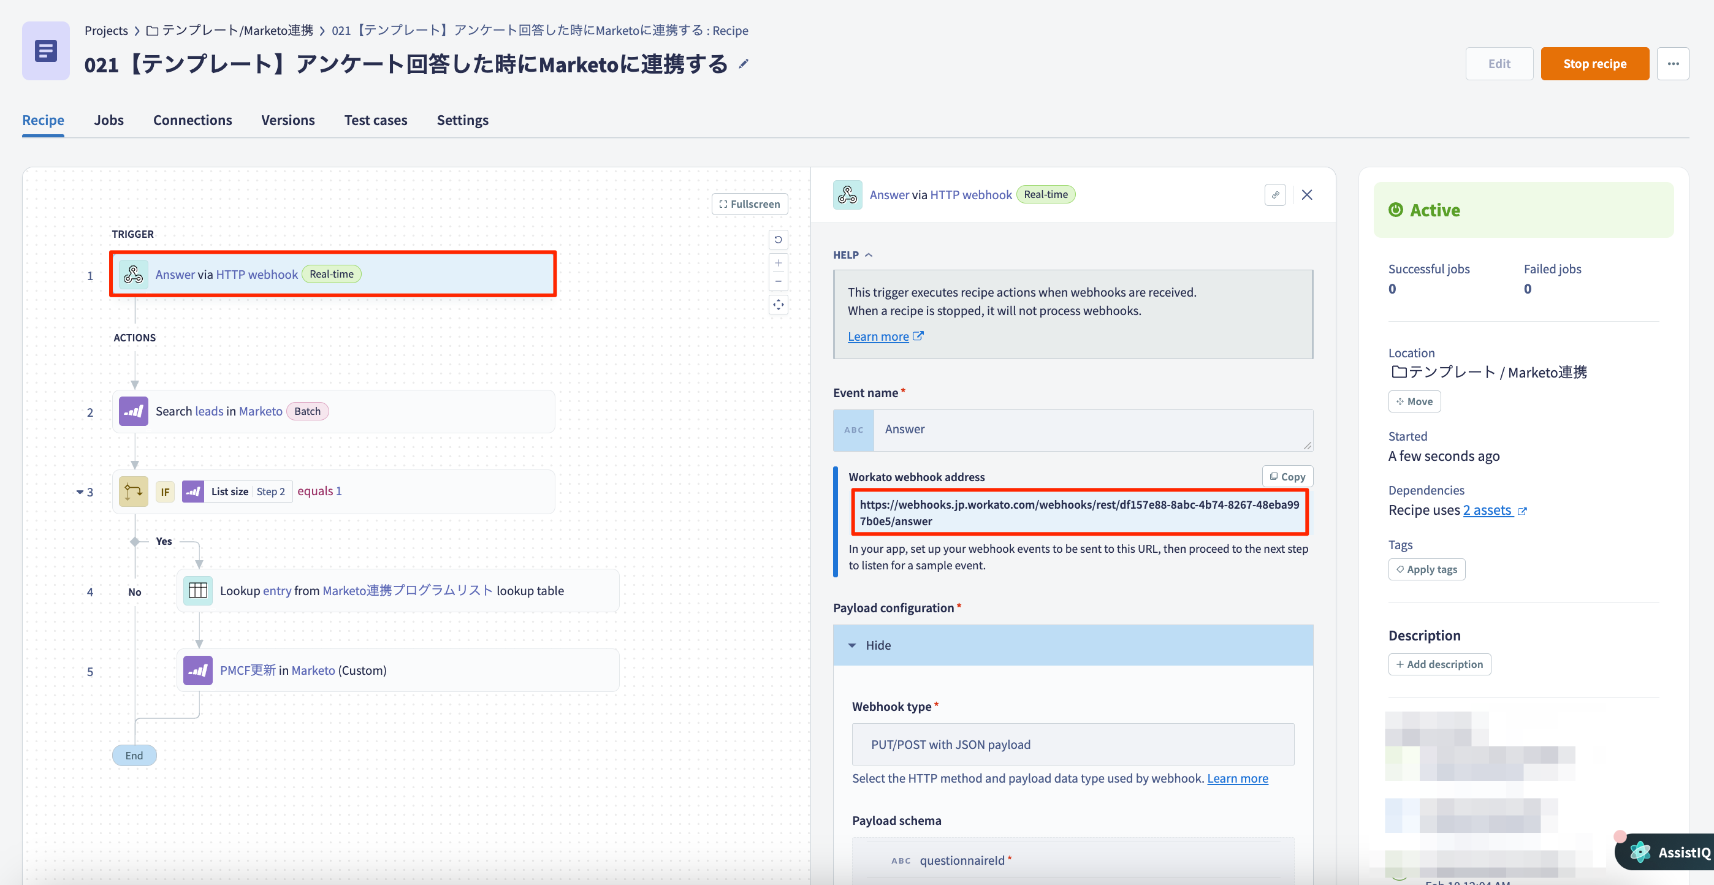Select the Answer via HTTP webhook trigger step
The height and width of the screenshot is (885, 1714).
(333, 274)
